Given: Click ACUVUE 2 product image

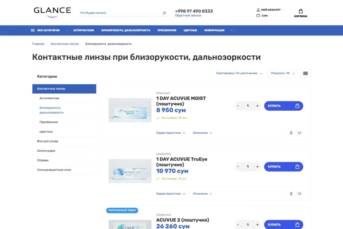Looking at the screenshot, I should pyautogui.click(x=130, y=224).
